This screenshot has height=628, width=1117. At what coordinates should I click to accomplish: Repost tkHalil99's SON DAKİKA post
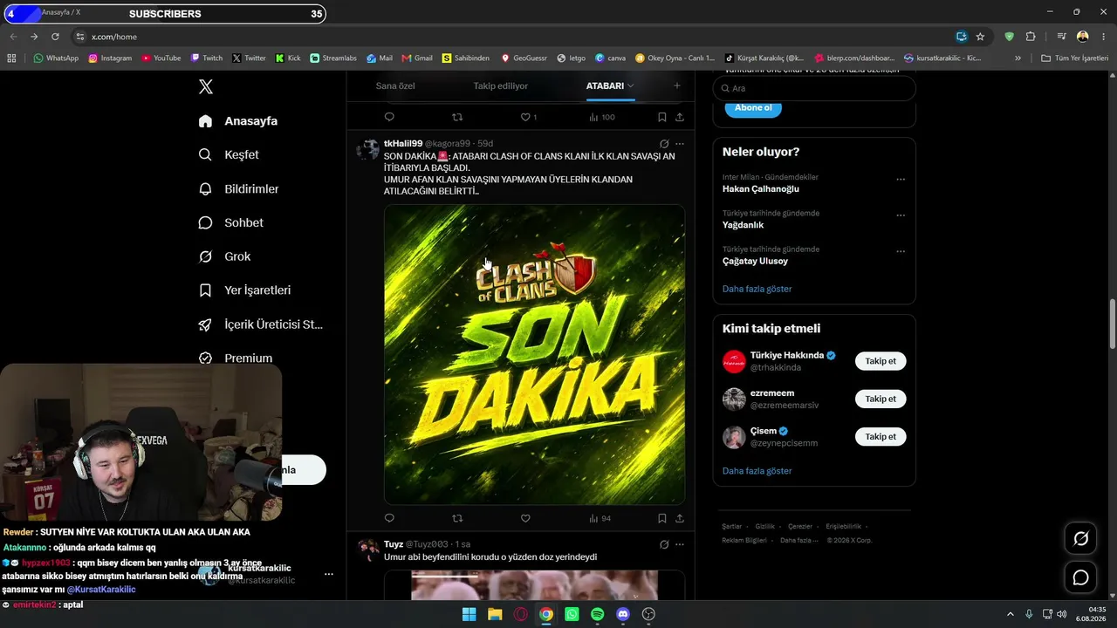457,518
